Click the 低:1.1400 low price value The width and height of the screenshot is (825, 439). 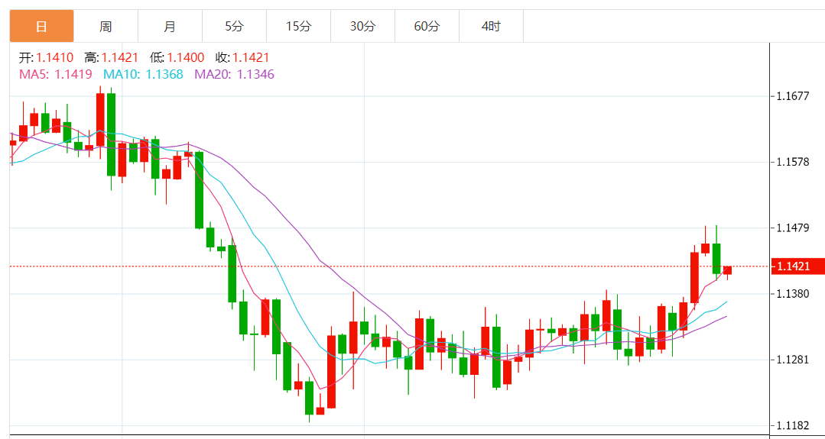(177, 57)
